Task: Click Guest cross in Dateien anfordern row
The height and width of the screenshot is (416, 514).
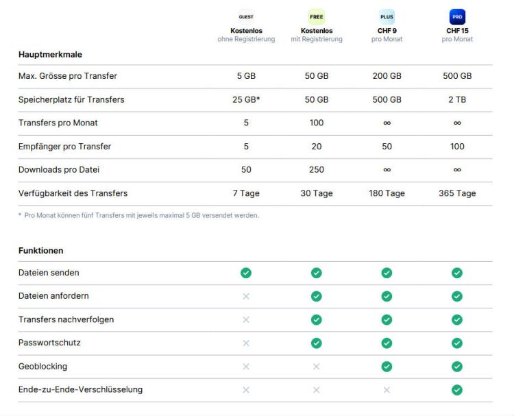Action: click(246, 296)
